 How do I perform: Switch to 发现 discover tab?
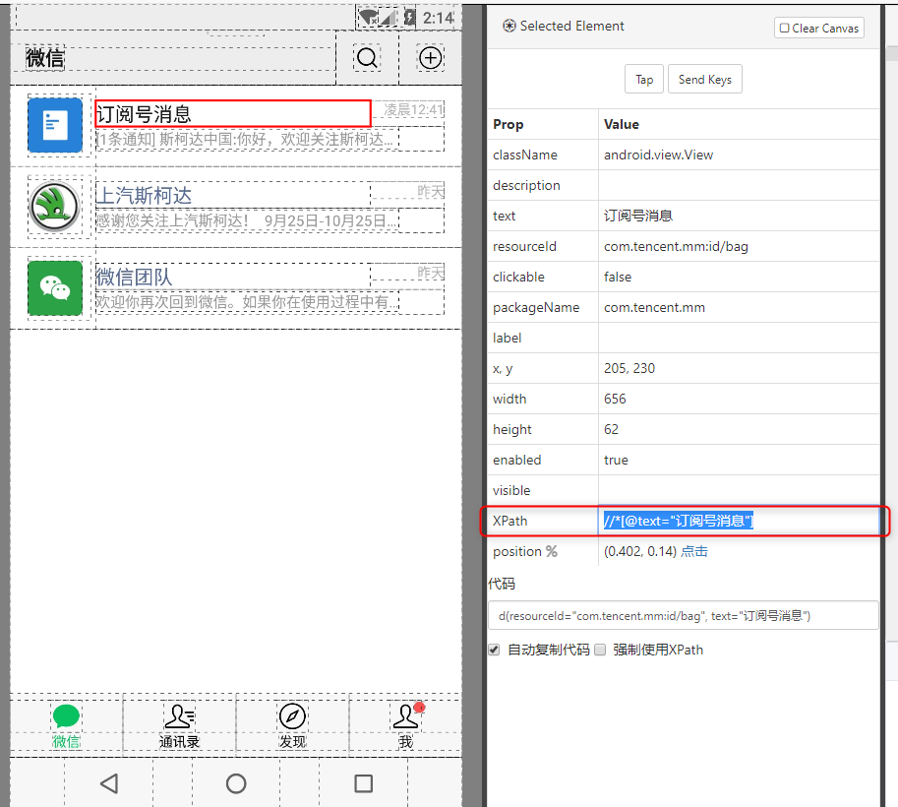coord(292,725)
